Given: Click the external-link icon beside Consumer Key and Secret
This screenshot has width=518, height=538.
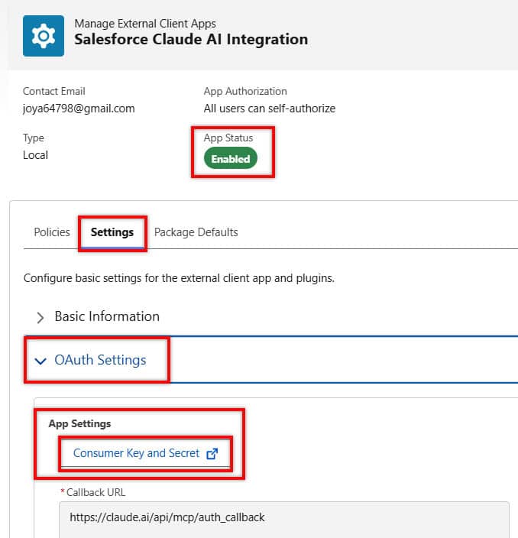Looking at the screenshot, I should coord(212,454).
